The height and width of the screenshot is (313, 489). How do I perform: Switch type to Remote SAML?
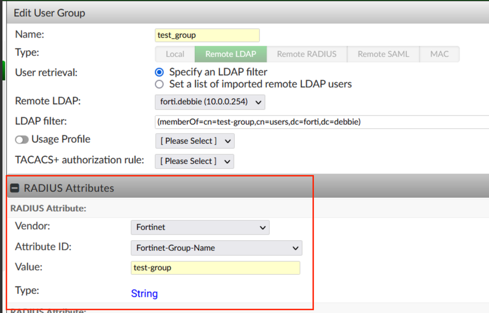coord(383,54)
